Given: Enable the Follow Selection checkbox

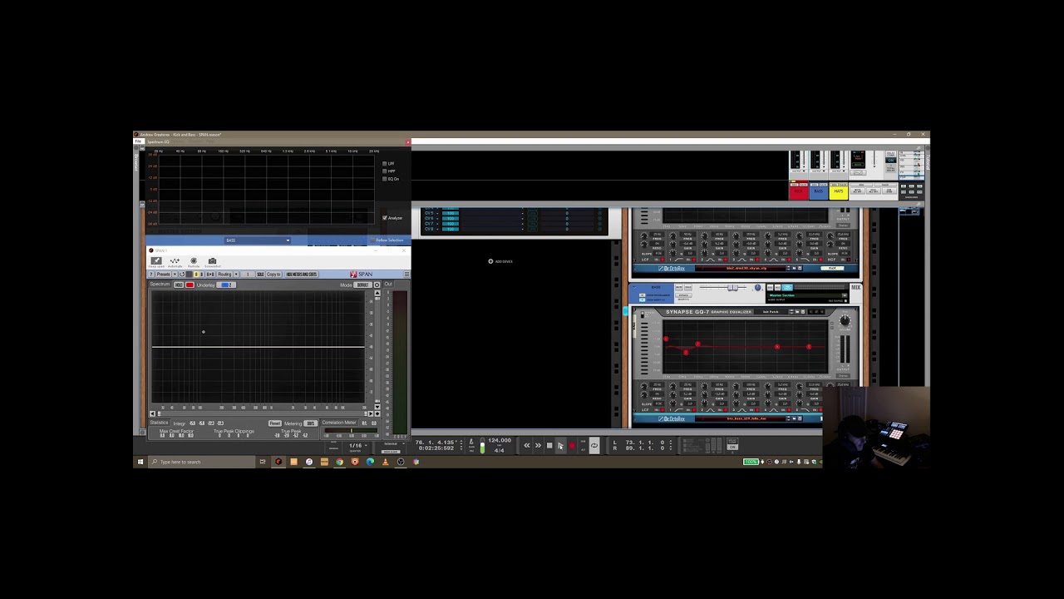Looking at the screenshot, I should click(372, 240).
